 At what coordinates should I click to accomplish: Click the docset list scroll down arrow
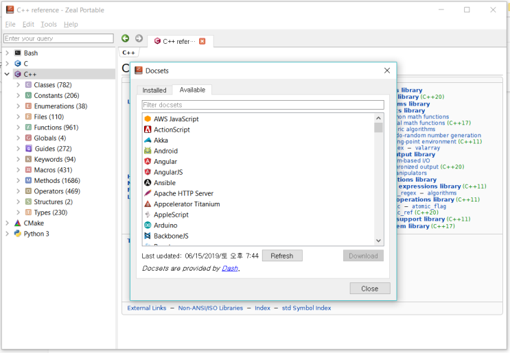point(378,241)
